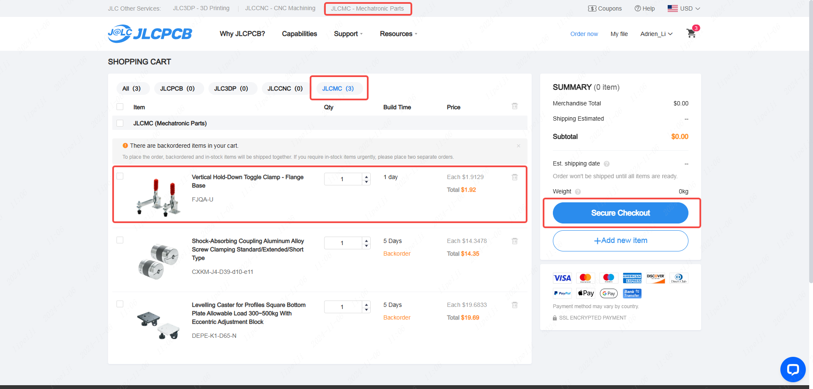
Task: Expand the Resources menu
Action: tap(399, 34)
